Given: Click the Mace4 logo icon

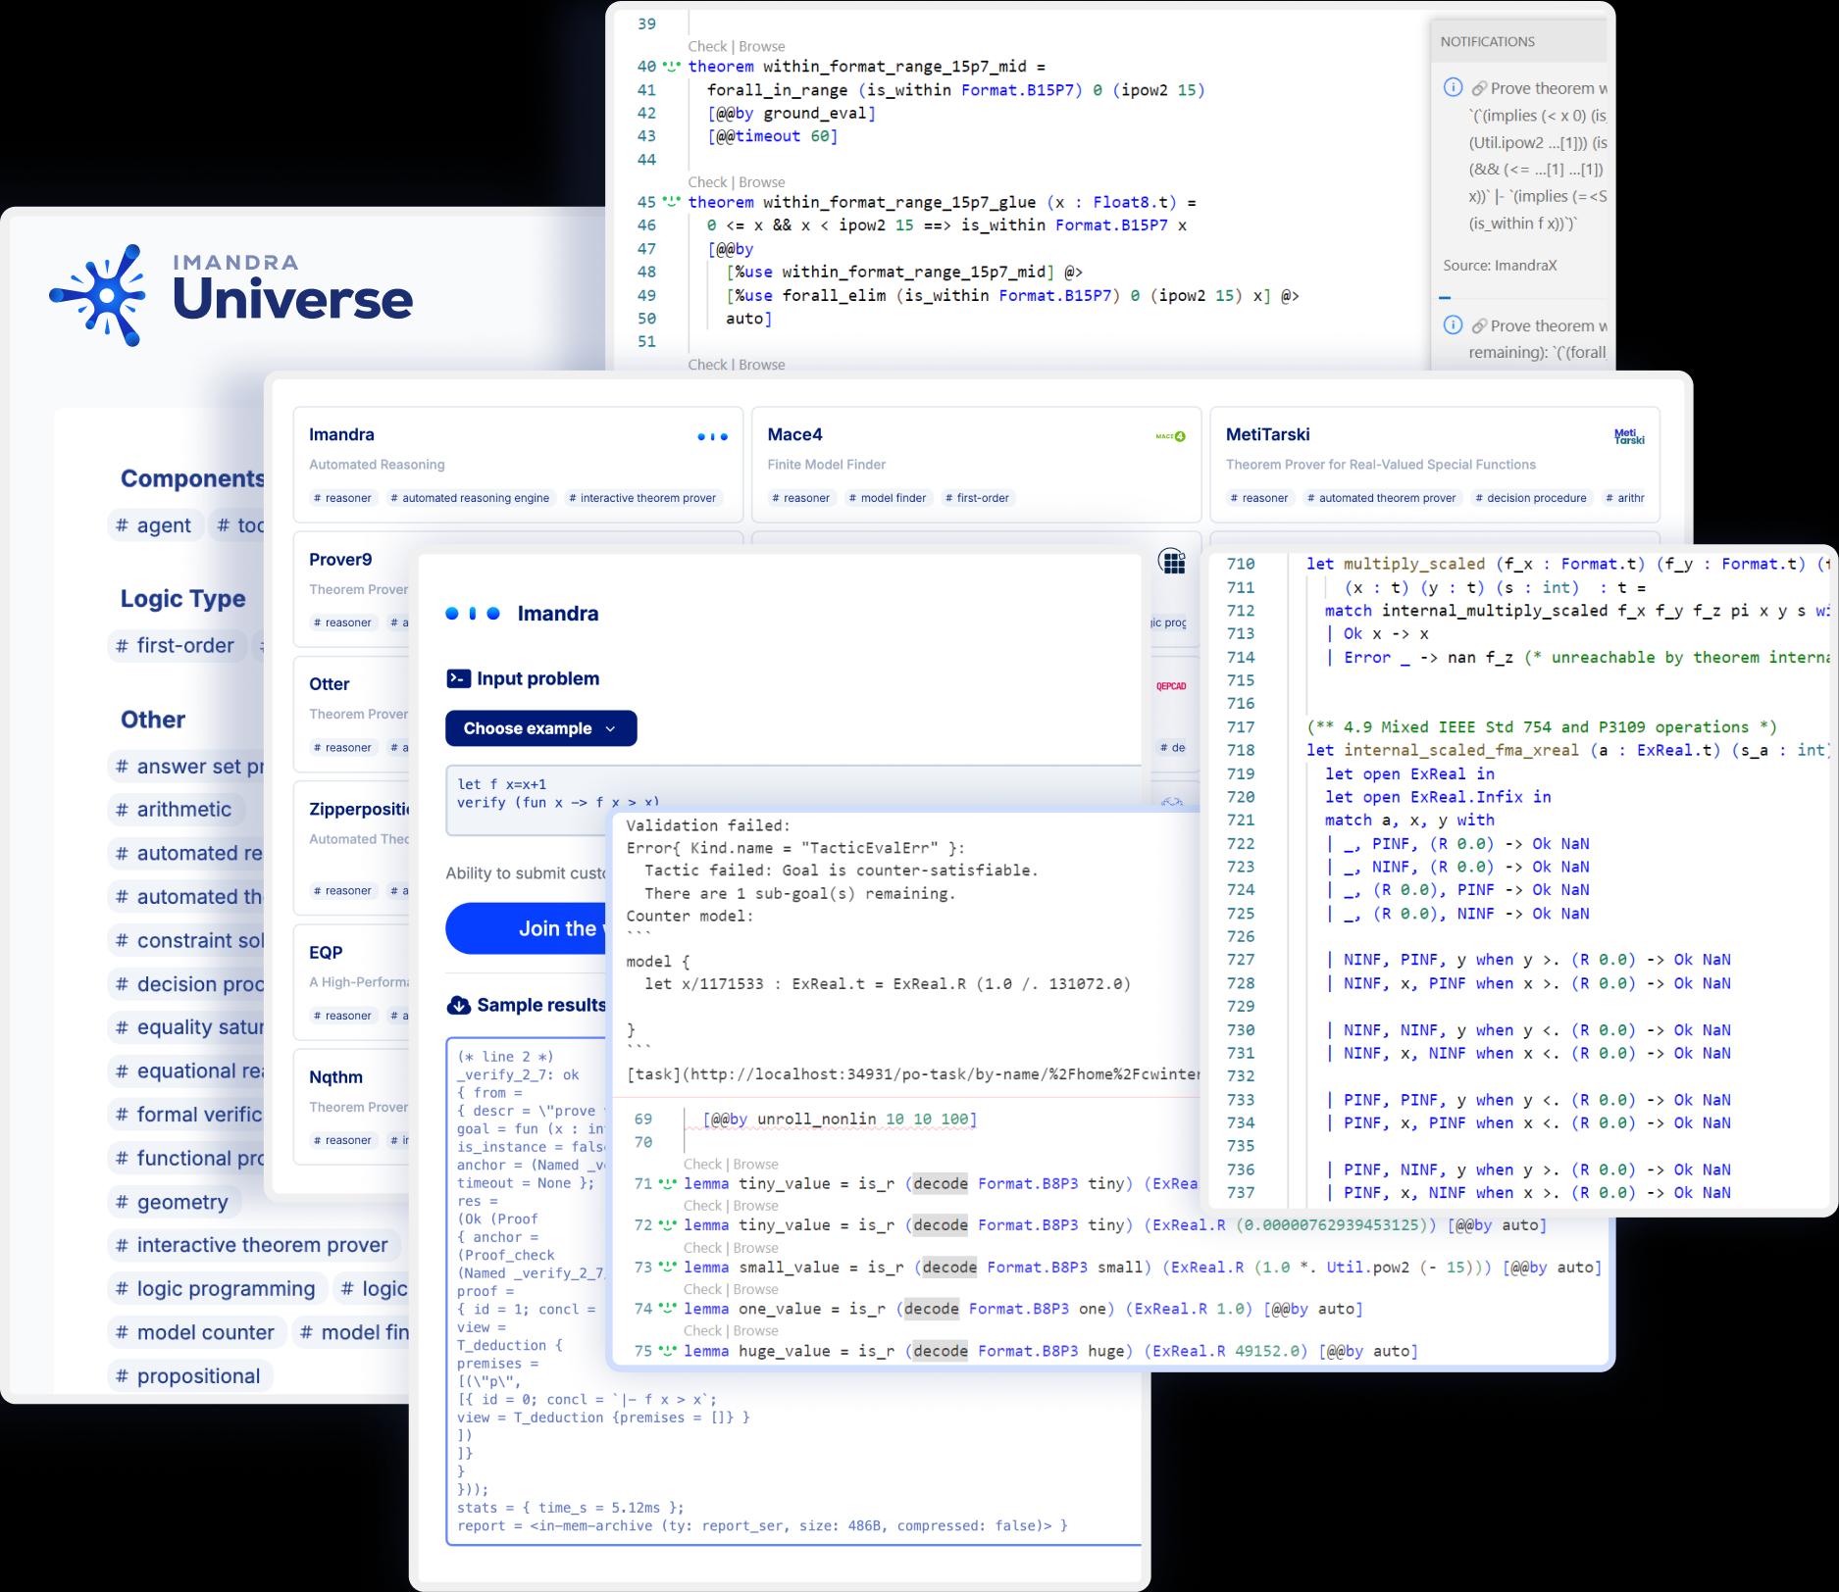Looking at the screenshot, I should tap(1170, 436).
